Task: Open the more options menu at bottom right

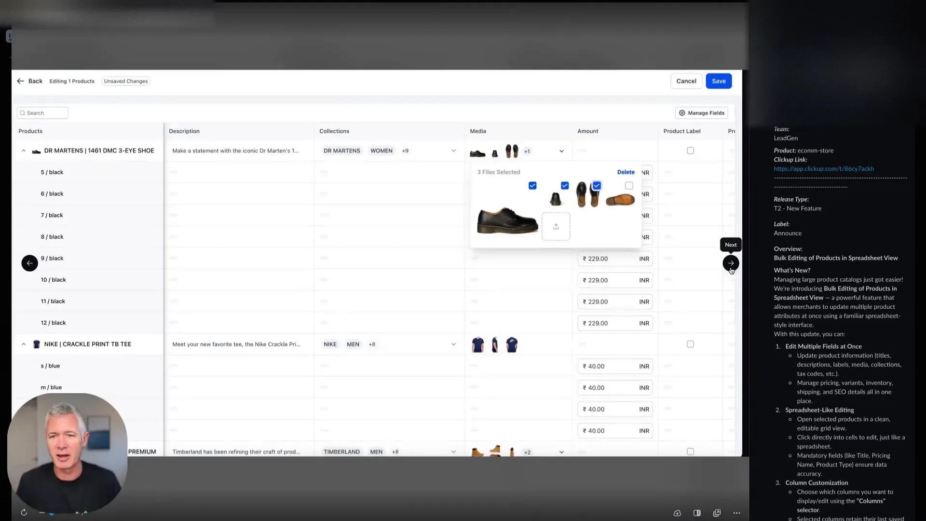Action: click(x=736, y=513)
